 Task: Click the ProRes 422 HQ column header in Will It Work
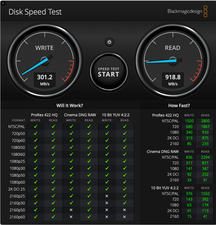click(44, 115)
